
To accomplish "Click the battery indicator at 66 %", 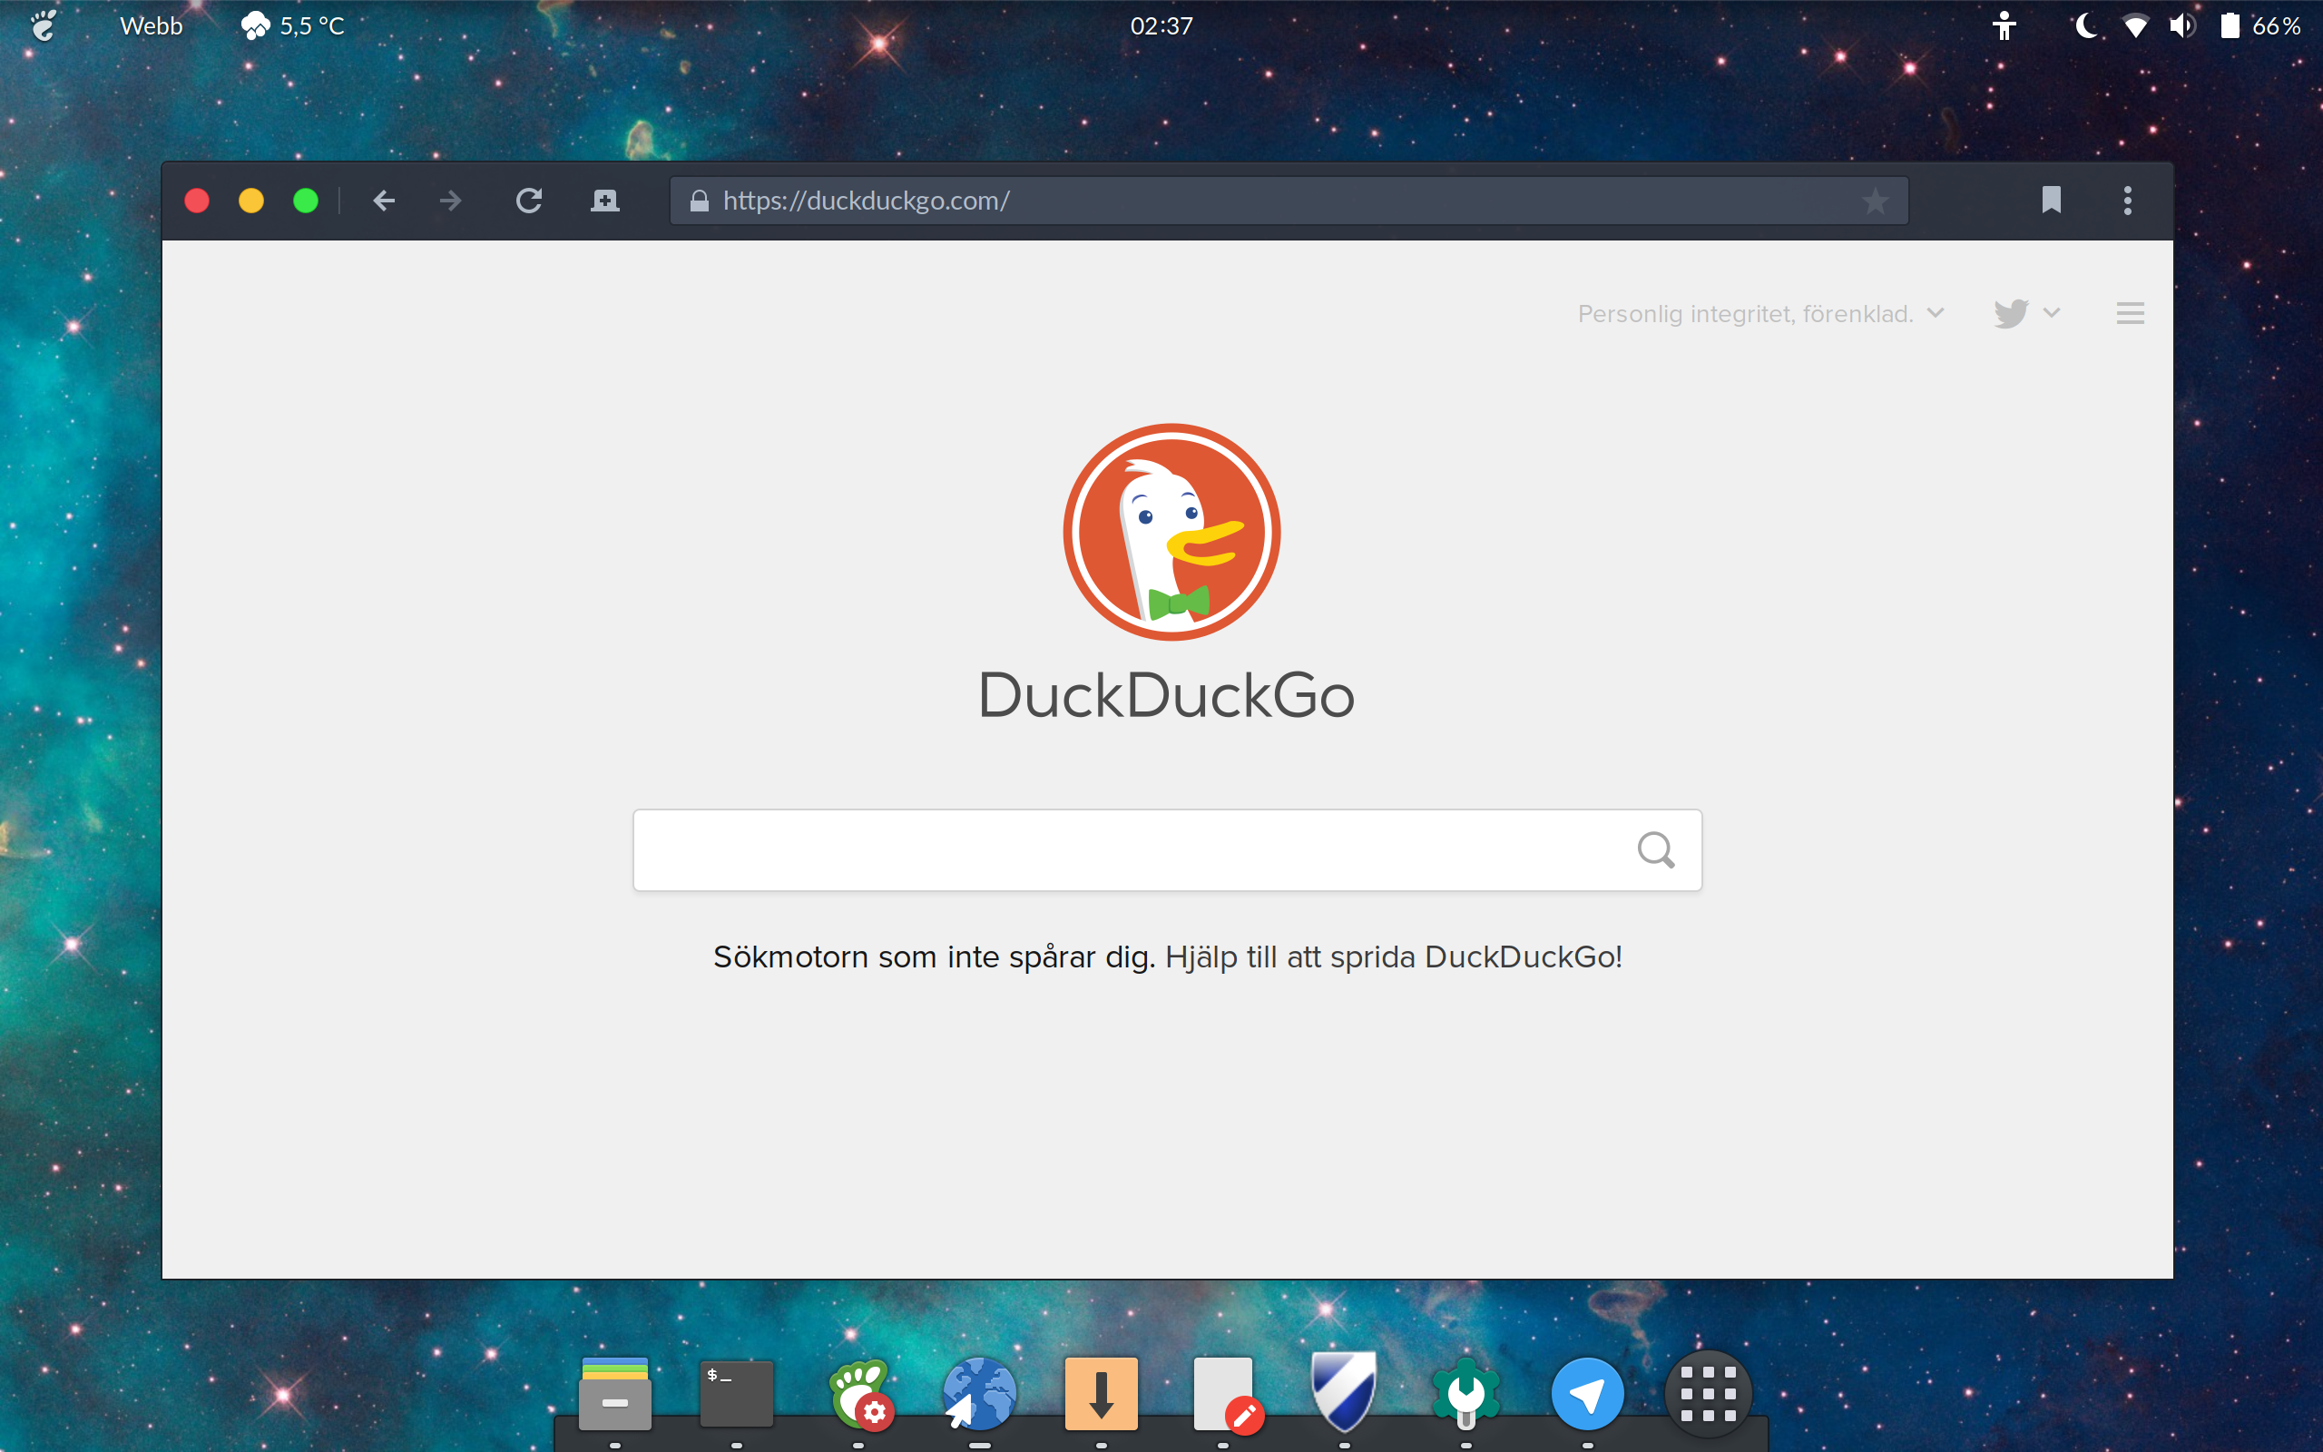I will 2259,26.
